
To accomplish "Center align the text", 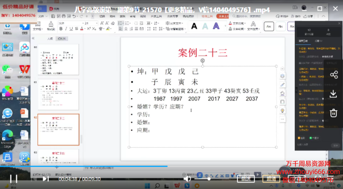I will click(126, 29).
